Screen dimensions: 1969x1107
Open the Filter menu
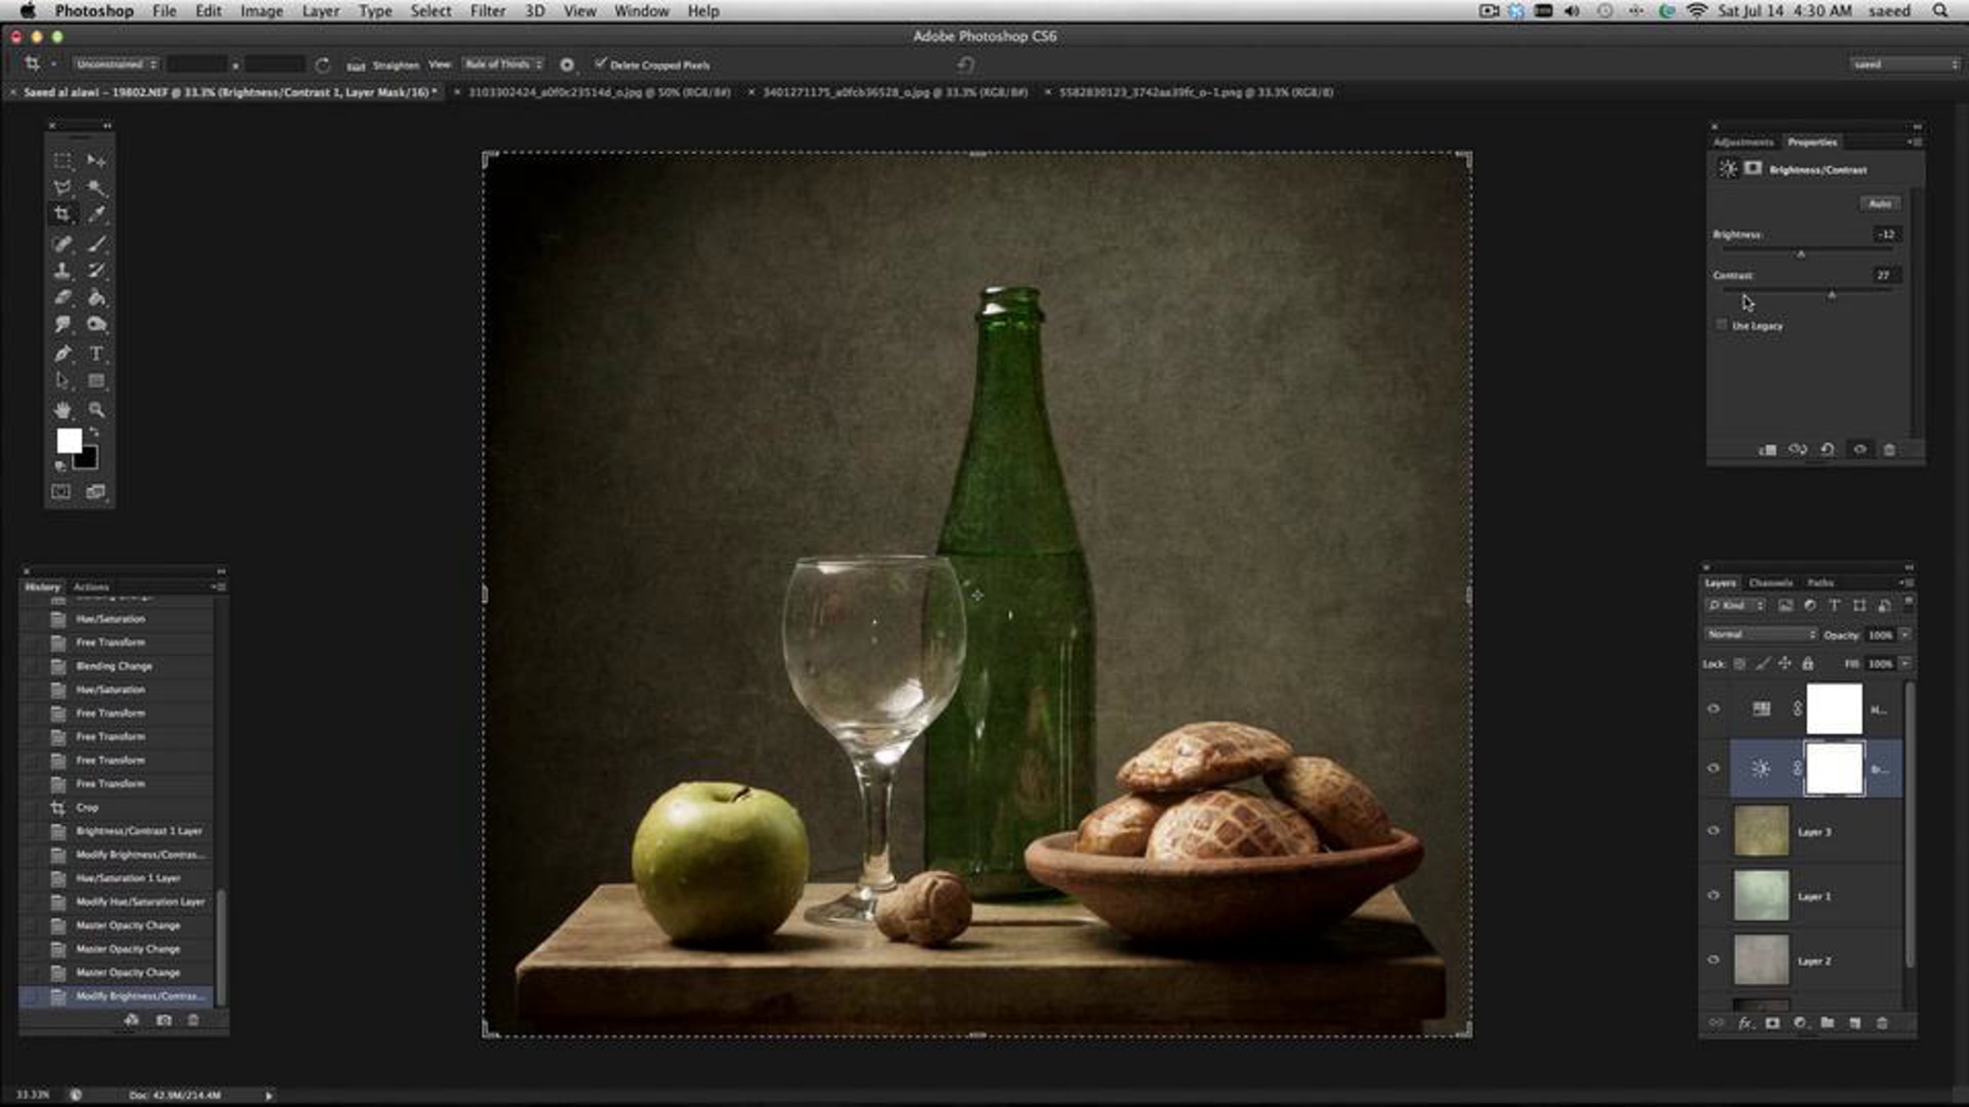pyautogui.click(x=487, y=11)
